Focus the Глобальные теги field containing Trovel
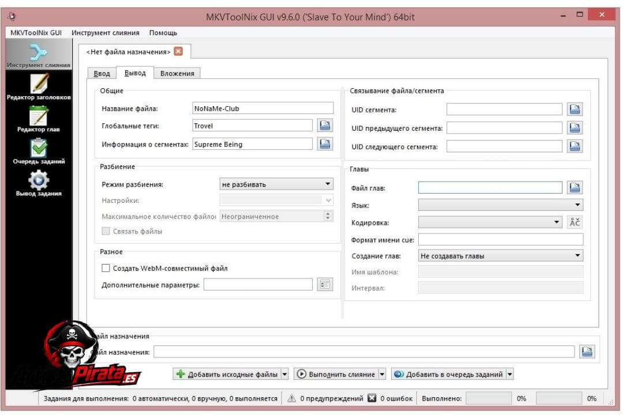Viewport: 623px width, 415px height. pyautogui.click(x=252, y=126)
